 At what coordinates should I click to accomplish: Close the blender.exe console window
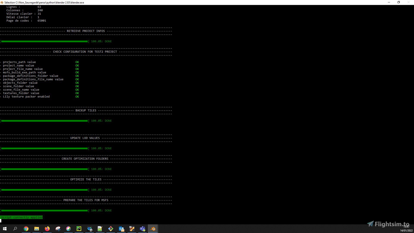409,2
